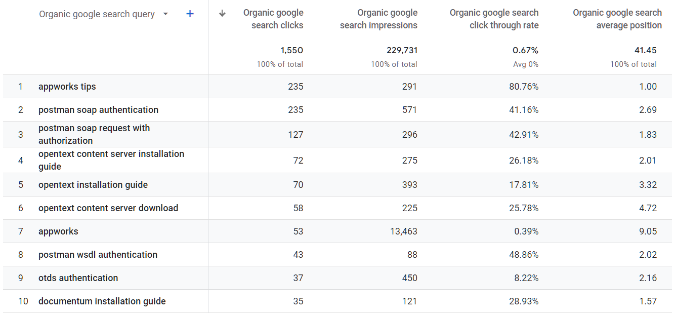677x315 pixels.
Task: Click the blue plus add-dimension icon
Action: 190,14
